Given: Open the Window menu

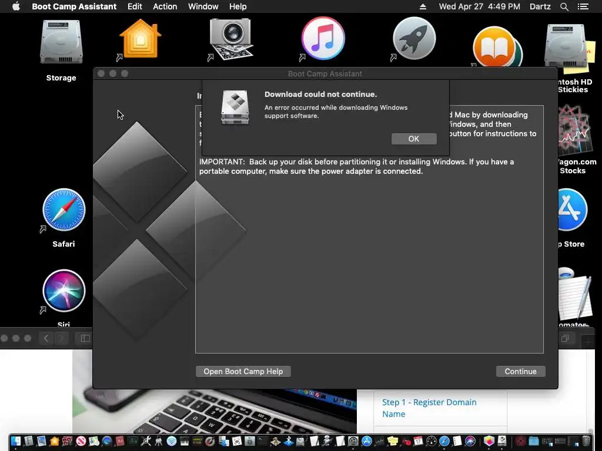Looking at the screenshot, I should (203, 6).
